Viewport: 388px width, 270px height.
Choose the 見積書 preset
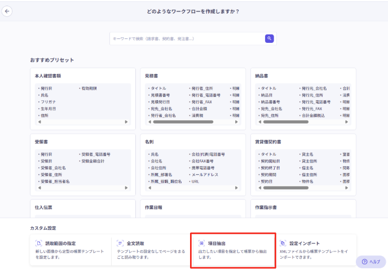click(x=192, y=76)
